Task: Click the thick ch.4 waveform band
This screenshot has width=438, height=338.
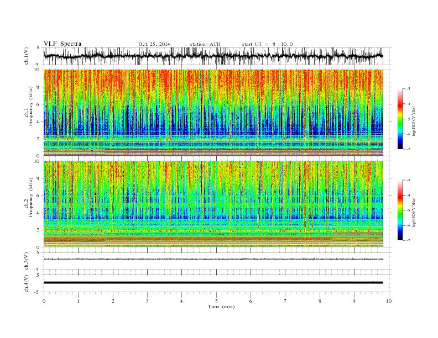Action: click(x=213, y=283)
